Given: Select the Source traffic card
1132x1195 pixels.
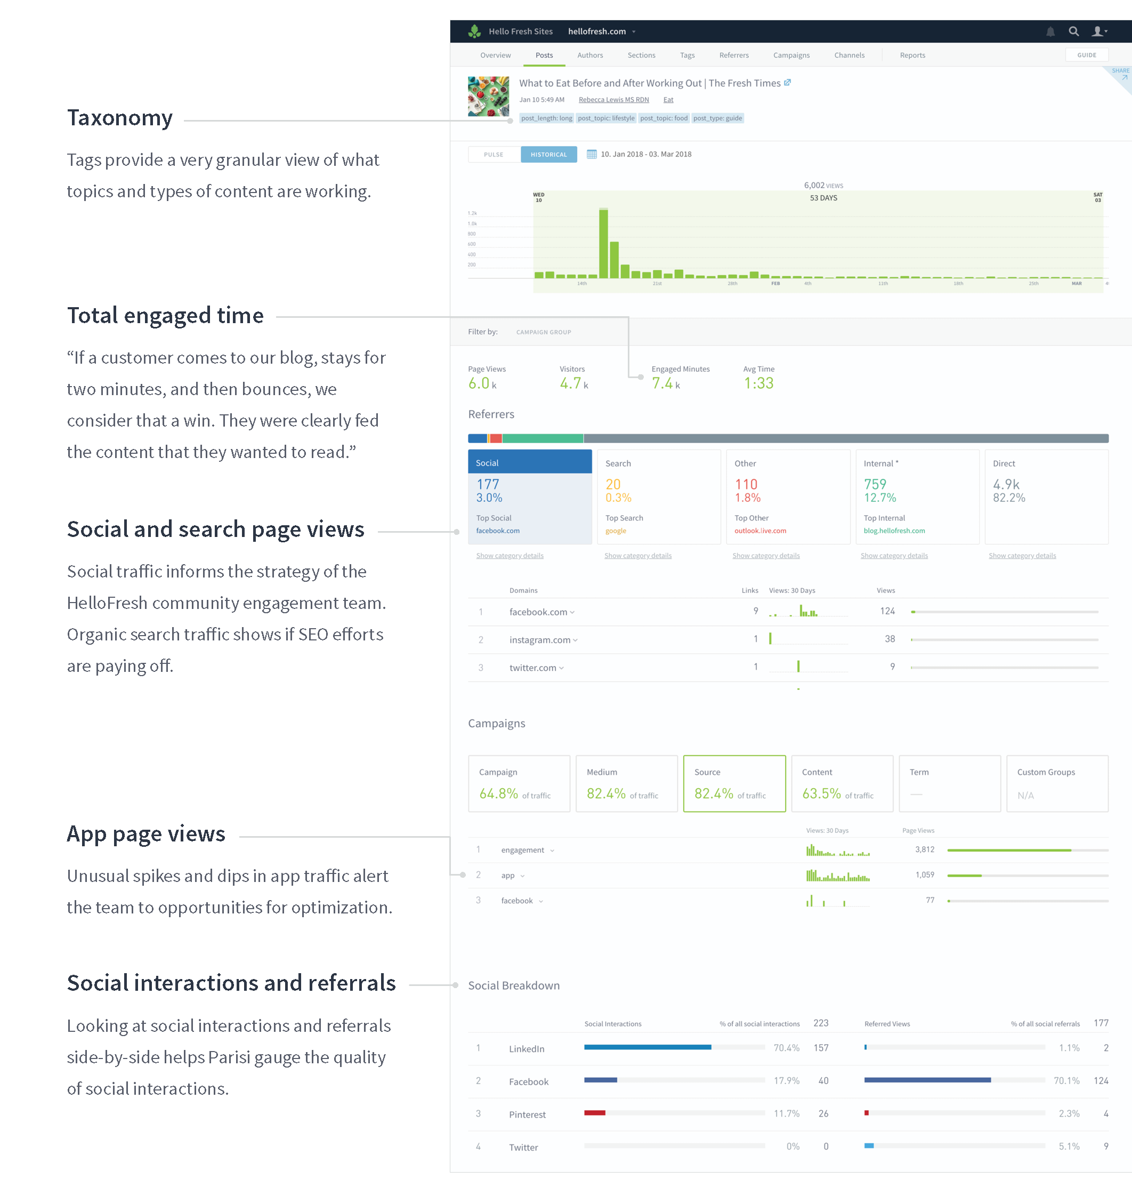Looking at the screenshot, I should tap(734, 784).
